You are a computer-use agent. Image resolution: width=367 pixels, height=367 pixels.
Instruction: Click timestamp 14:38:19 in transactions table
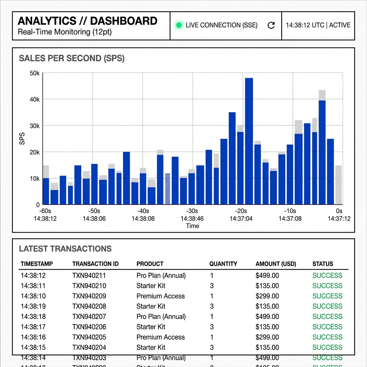click(33, 306)
